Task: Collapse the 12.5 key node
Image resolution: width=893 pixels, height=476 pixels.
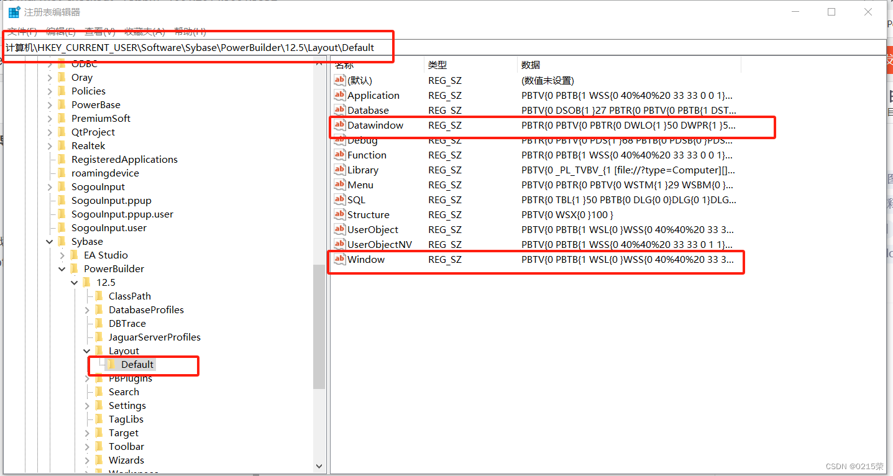Action: click(75, 283)
